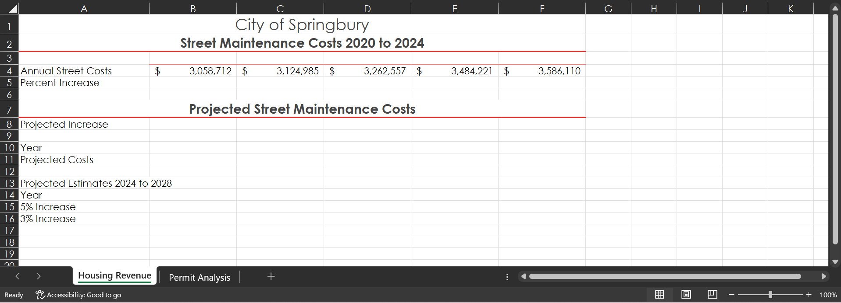Viewport: 841px width, 303px height.
Task: Click cell with value 3,586,110
Action: 542,71
